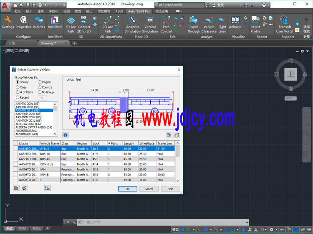Sort table by Vehicle Name column
This screenshot has height=234, width=313.
50,143
